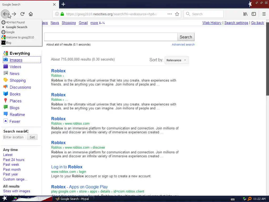Viewport: 269px width, 202px height.
Task: Click the Realtime blue bubble icon
Action: point(6,114)
